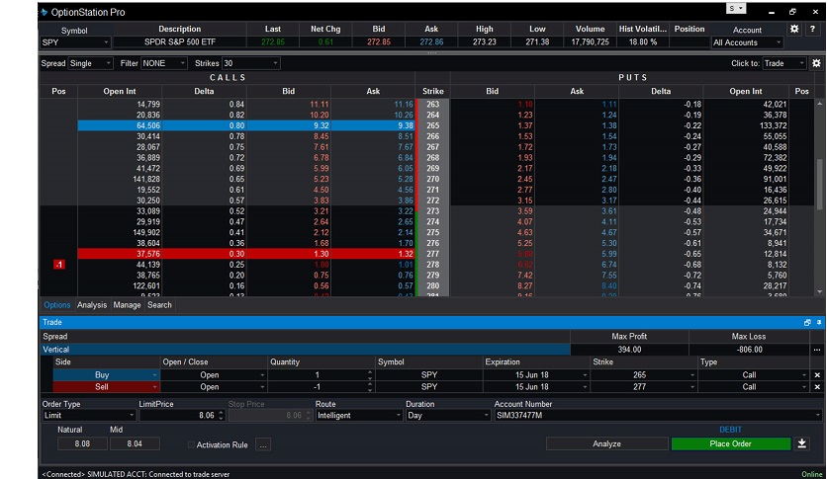Viewport: 827px width, 479px height.
Task: Click the calls Open Int column header
Action: pos(120,91)
